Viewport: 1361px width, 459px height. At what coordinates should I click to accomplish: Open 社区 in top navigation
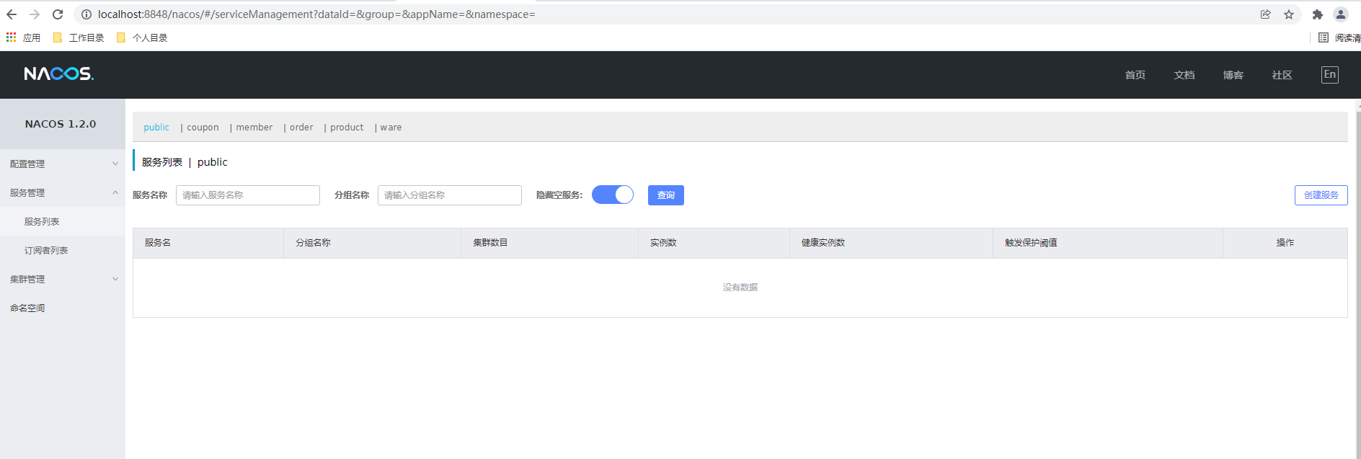coord(1282,75)
